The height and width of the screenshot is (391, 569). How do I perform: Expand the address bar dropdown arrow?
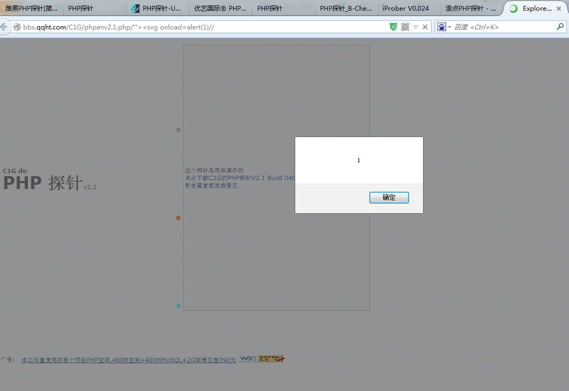click(x=416, y=27)
